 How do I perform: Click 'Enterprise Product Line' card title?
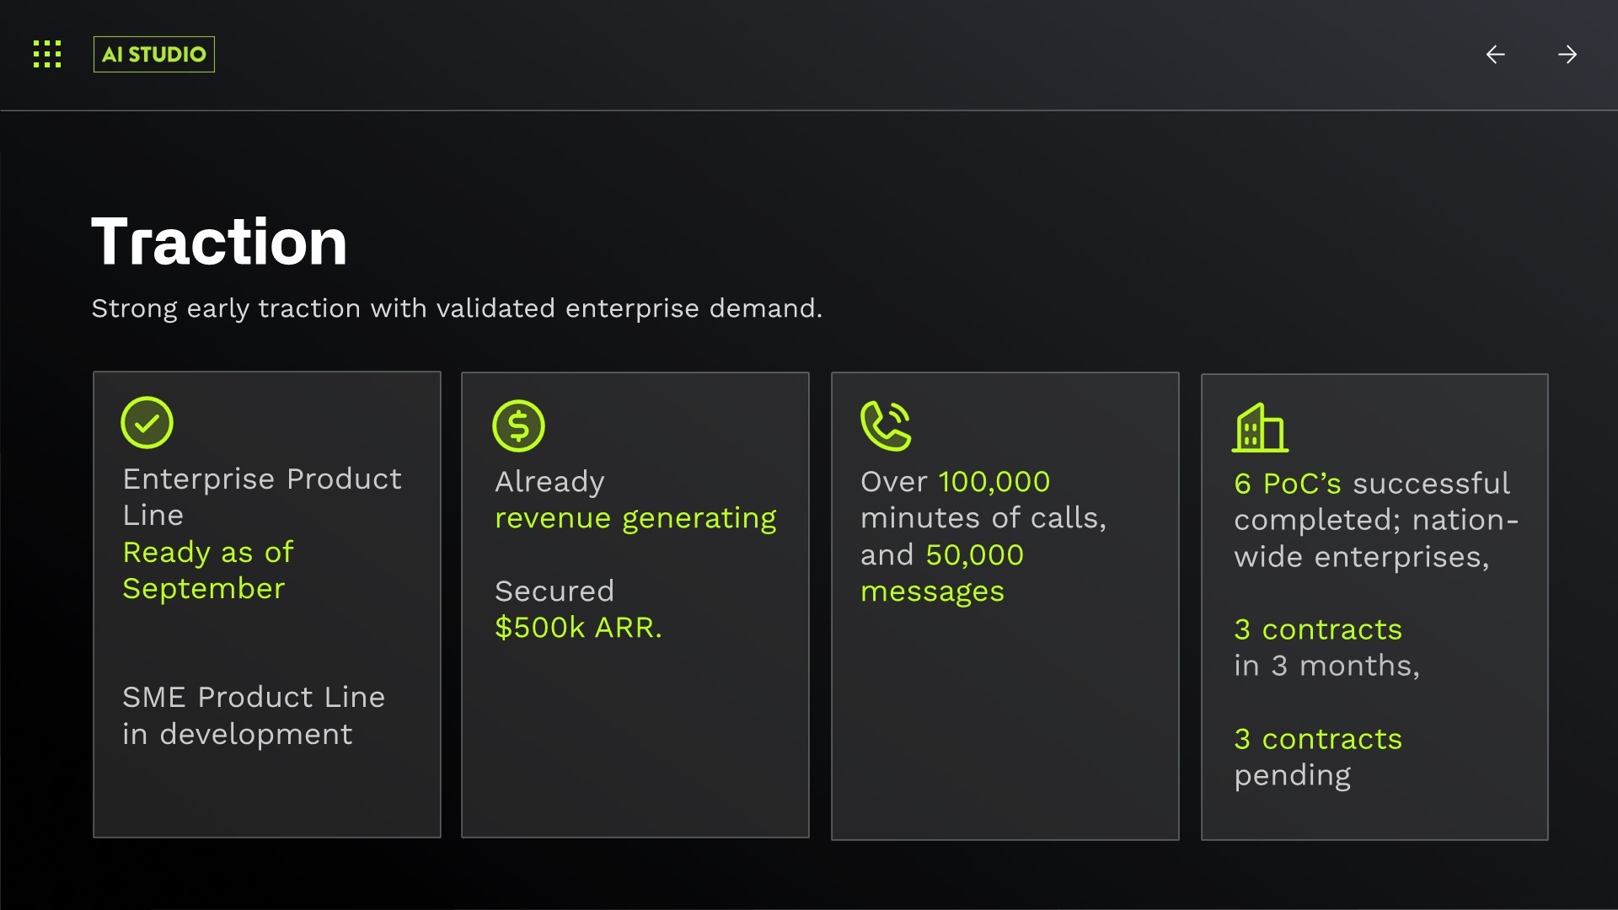coord(261,495)
